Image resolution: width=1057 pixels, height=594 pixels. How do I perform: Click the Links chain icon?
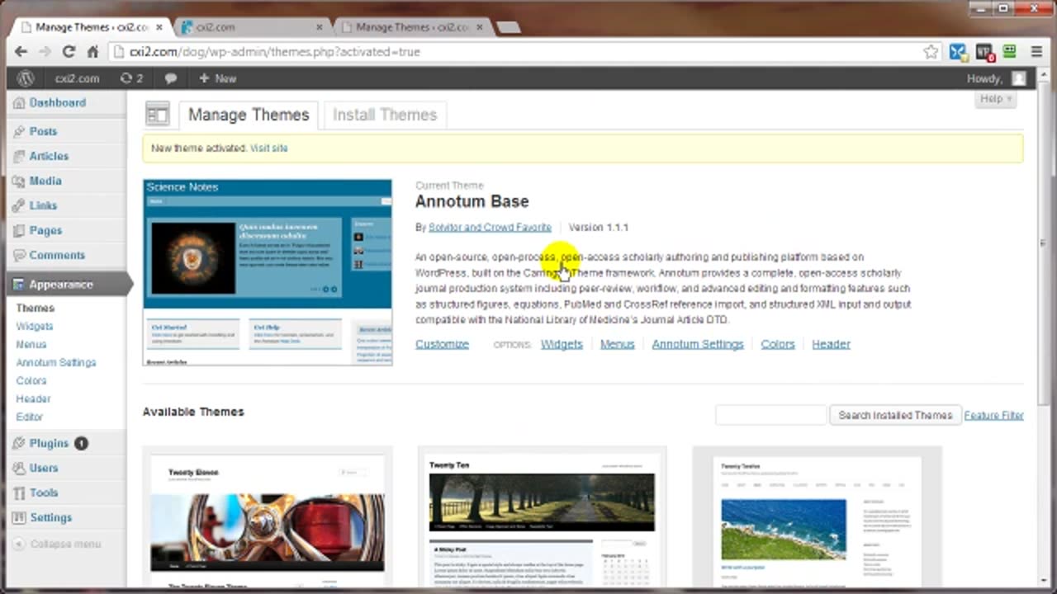[x=19, y=205]
